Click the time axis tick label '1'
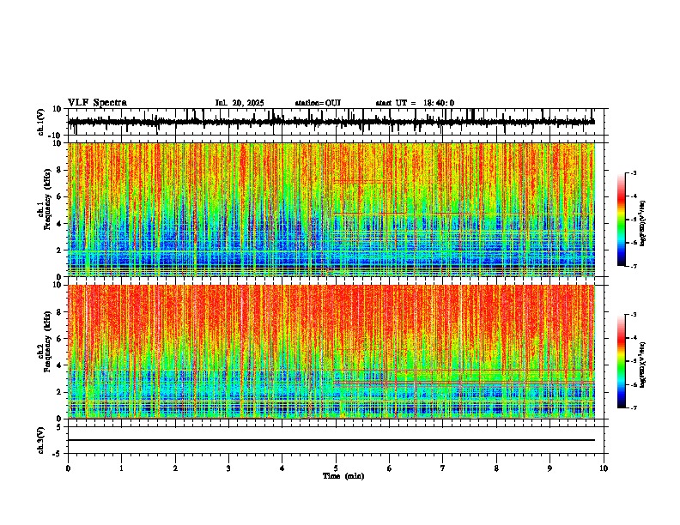 [x=121, y=468]
